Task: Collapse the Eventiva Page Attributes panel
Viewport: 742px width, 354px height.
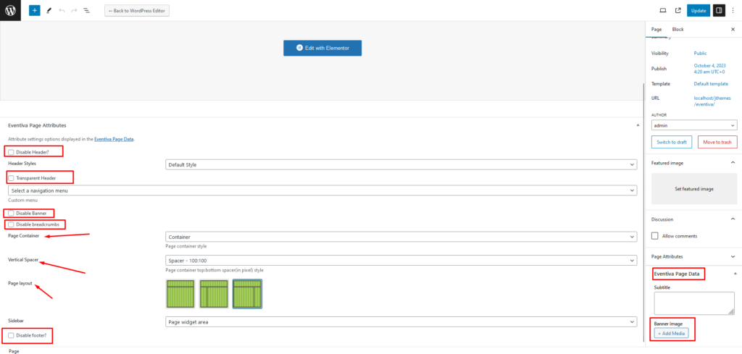Action: (638, 125)
